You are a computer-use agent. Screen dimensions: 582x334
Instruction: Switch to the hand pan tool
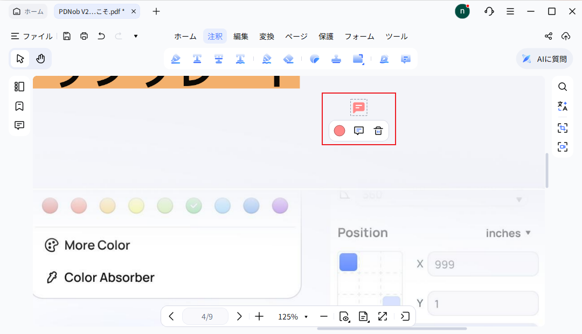(40, 59)
